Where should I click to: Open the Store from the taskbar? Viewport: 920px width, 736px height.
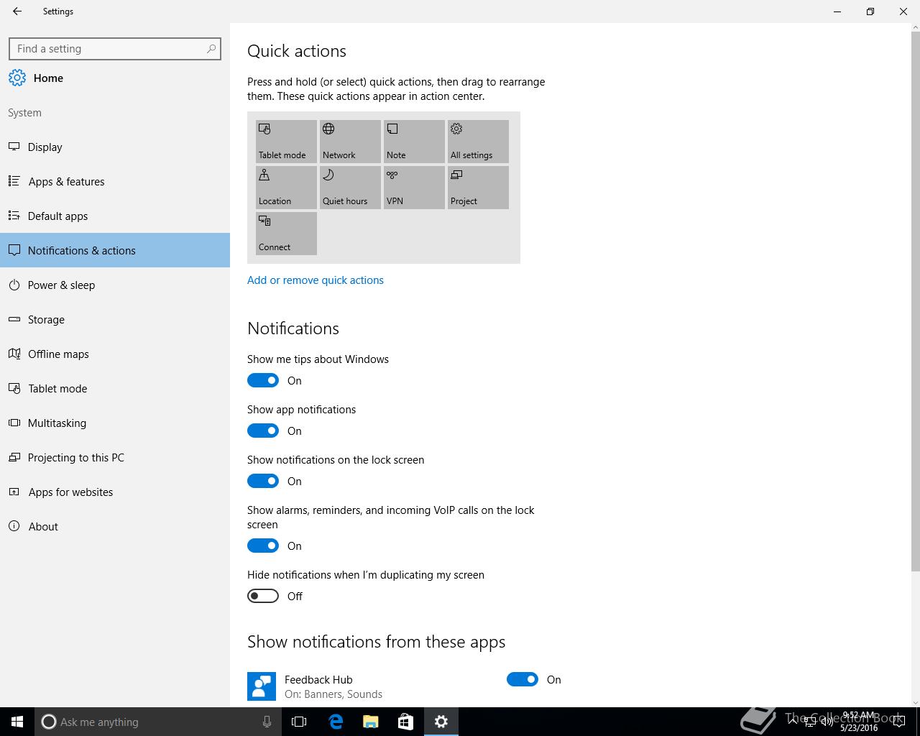coord(405,722)
